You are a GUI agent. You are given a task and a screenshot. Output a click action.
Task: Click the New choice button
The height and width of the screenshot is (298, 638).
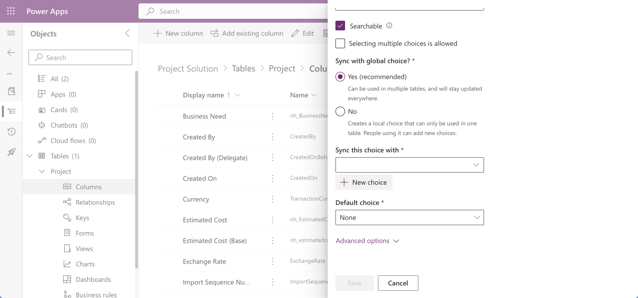click(364, 182)
